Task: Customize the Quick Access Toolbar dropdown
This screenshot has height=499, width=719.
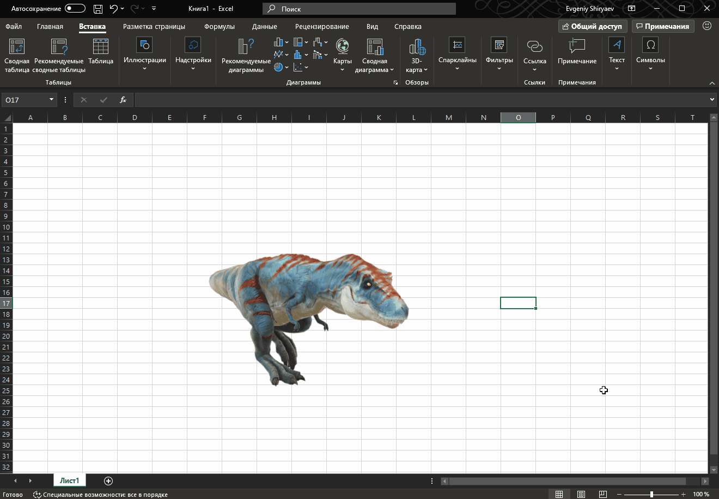Action: click(x=154, y=9)
